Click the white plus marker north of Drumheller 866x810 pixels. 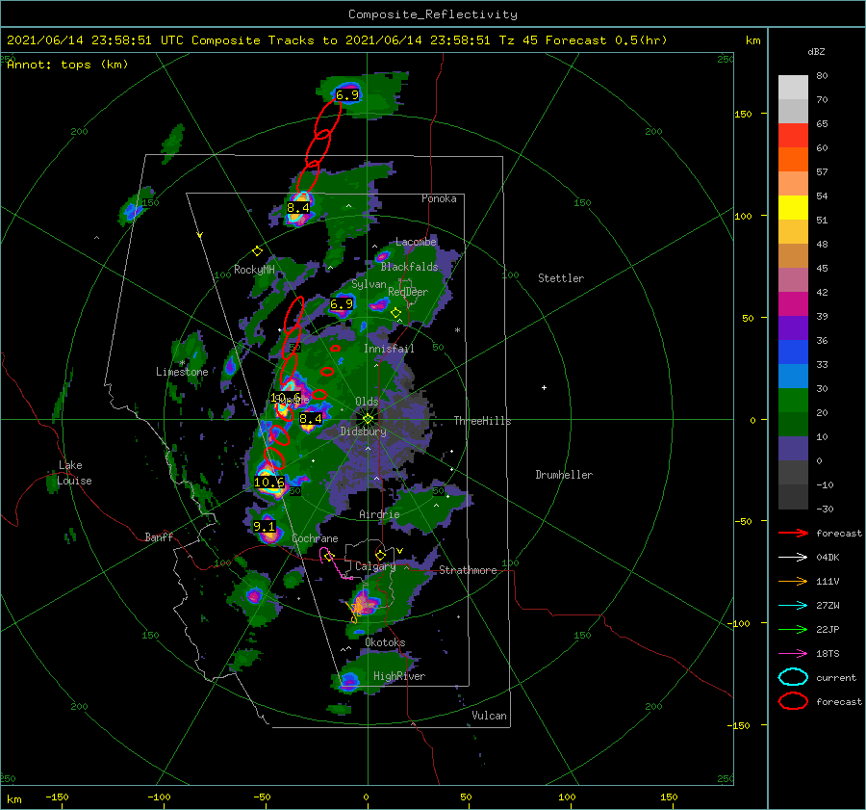544,387
